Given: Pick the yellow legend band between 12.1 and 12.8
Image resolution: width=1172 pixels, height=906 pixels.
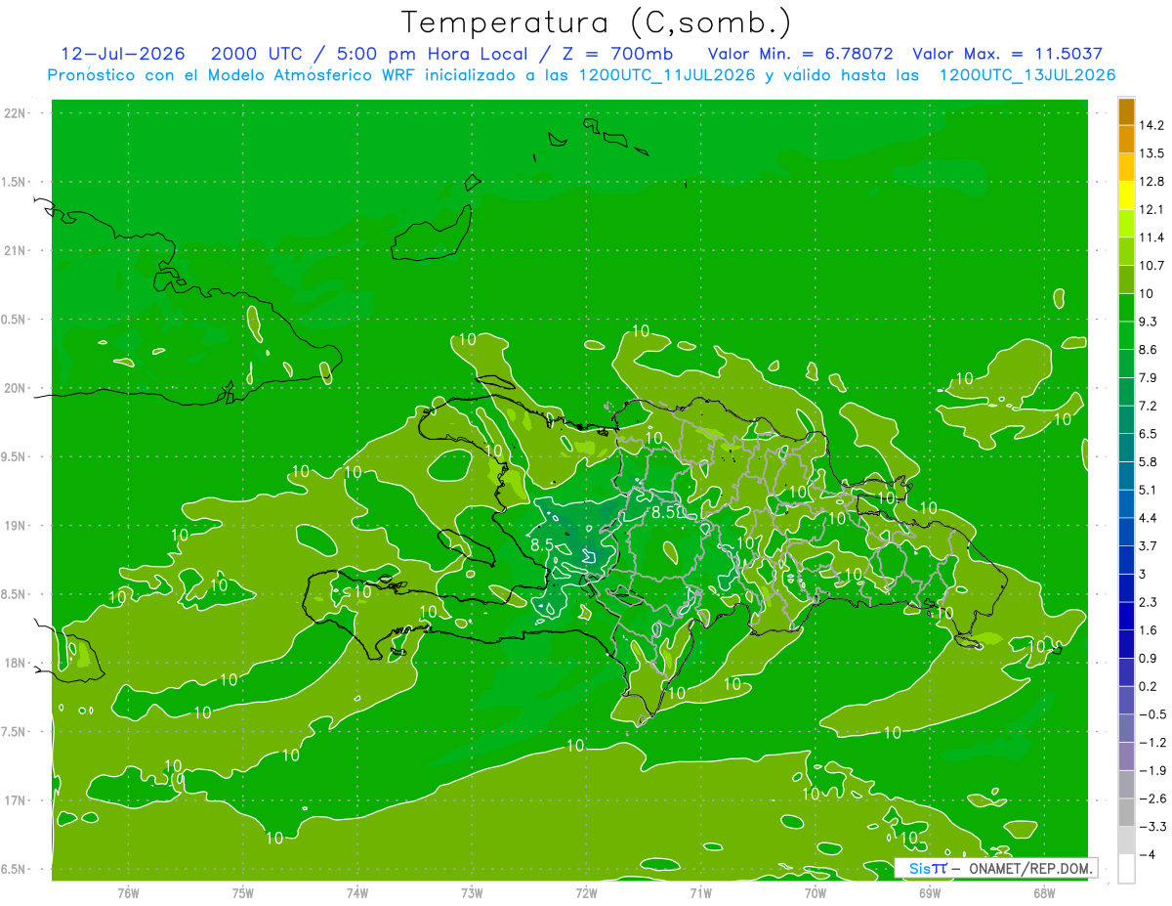Looking at the screenshot, I should click(x=1126, y=195).
